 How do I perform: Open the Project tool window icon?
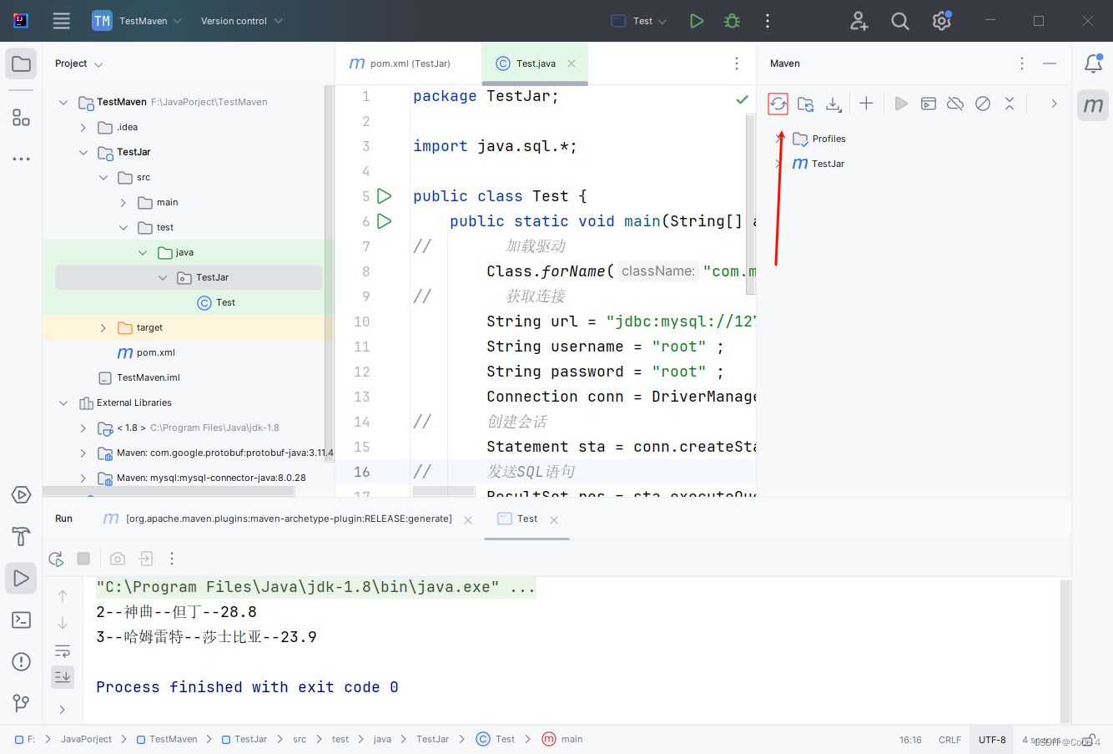point(22,64)
